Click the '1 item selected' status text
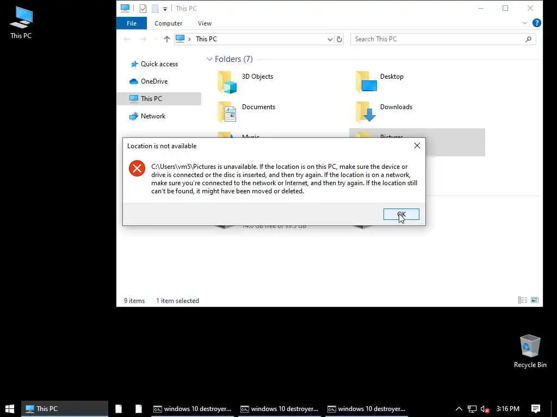Screen dimensions: 557x417 pyautogui.click(x=178, y=301)
